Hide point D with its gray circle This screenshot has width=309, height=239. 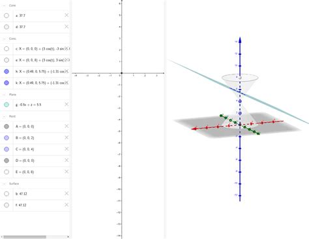click(7, 161)
